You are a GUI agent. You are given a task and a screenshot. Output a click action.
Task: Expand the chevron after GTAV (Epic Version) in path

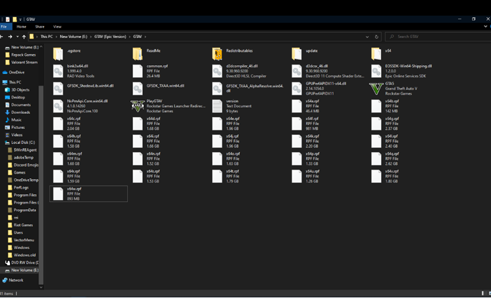129,37
